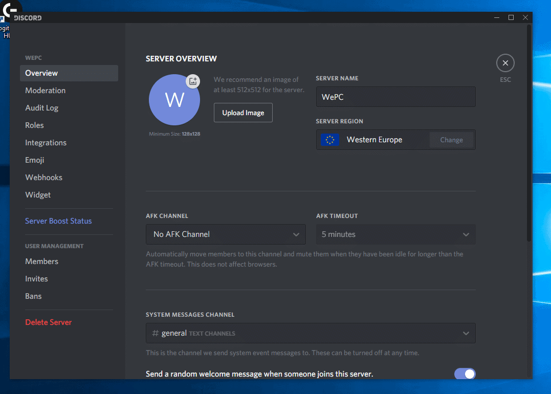Click the Upload Image button
Image resolution: width=551 pixels, height=394 pixels.
pos(243,113)
